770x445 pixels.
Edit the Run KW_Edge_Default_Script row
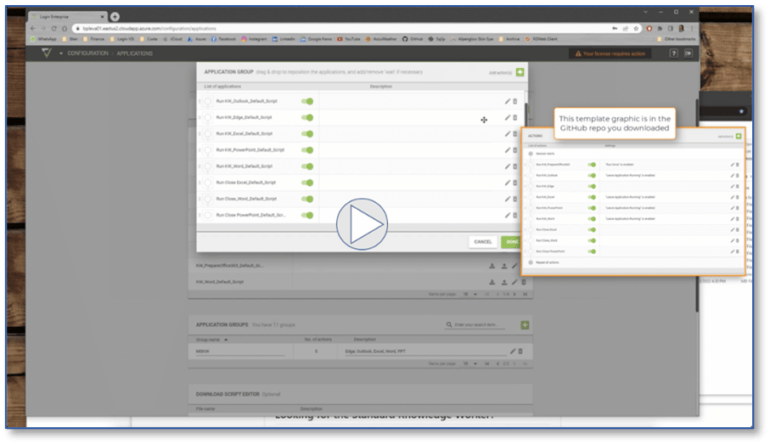(x=508, y=117)
